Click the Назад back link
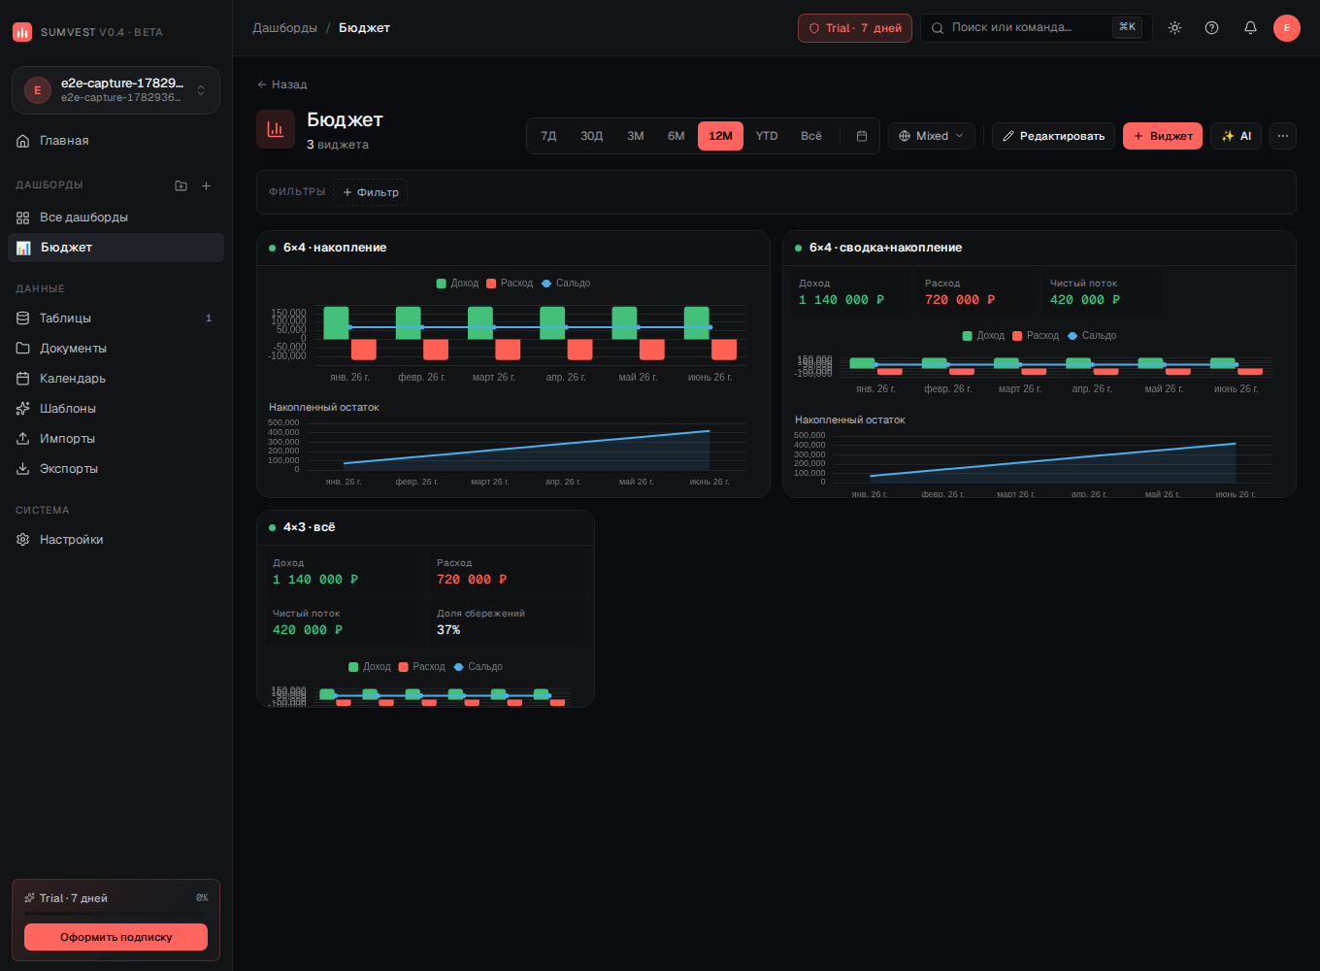1320x971 pixels. pos(281,84)
